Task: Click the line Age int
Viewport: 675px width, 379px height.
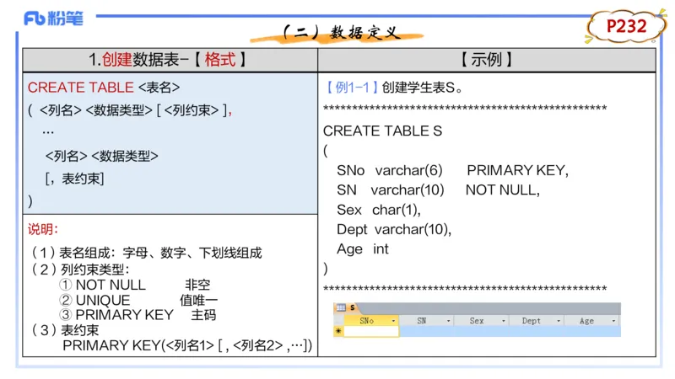Action: click(363, 248)
